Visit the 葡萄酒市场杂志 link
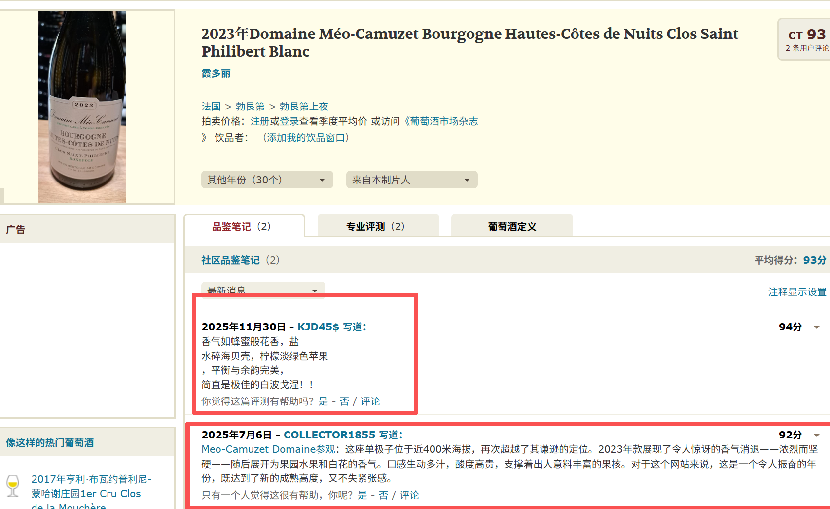The height and width of the screenshot is (509, 830). (444, 121)
